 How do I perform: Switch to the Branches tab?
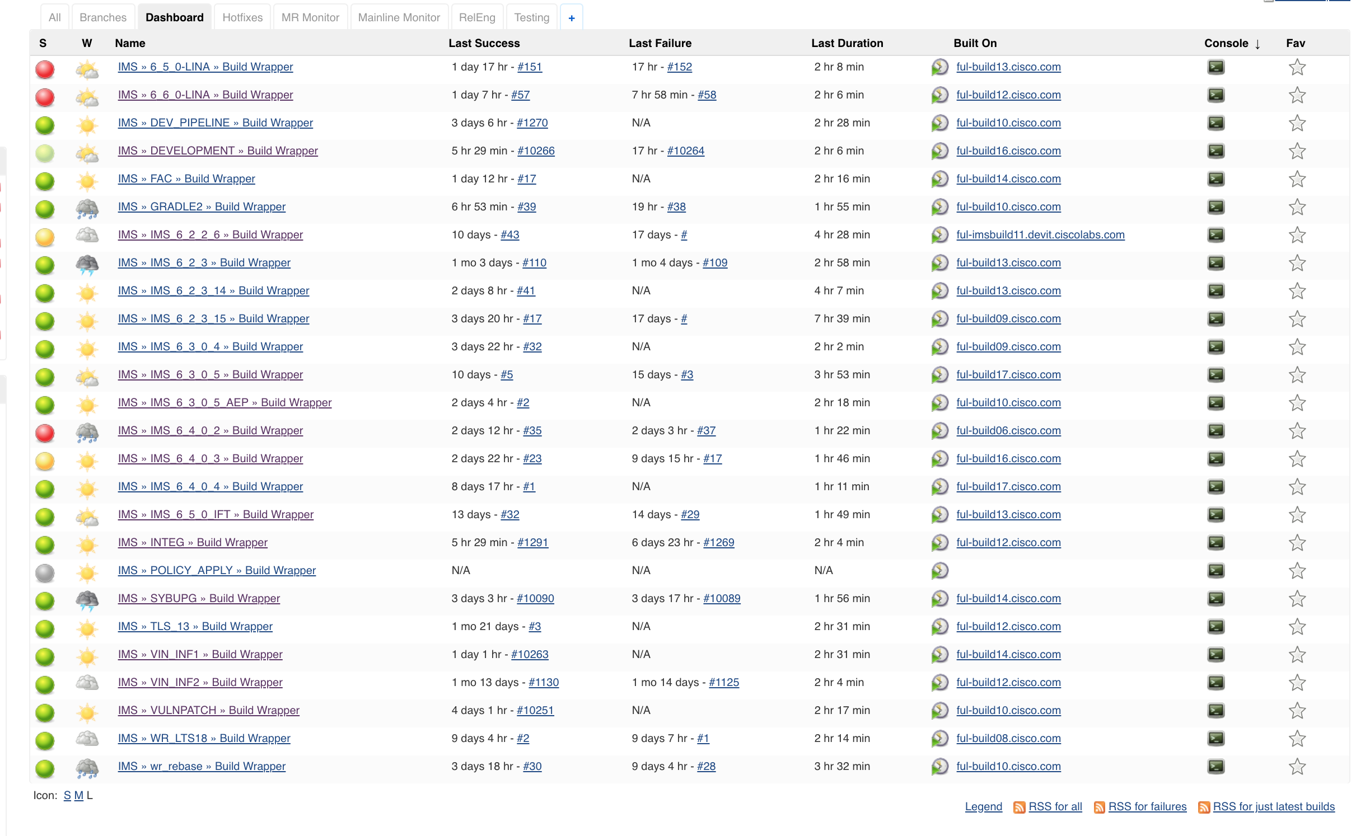click(103, 17)
